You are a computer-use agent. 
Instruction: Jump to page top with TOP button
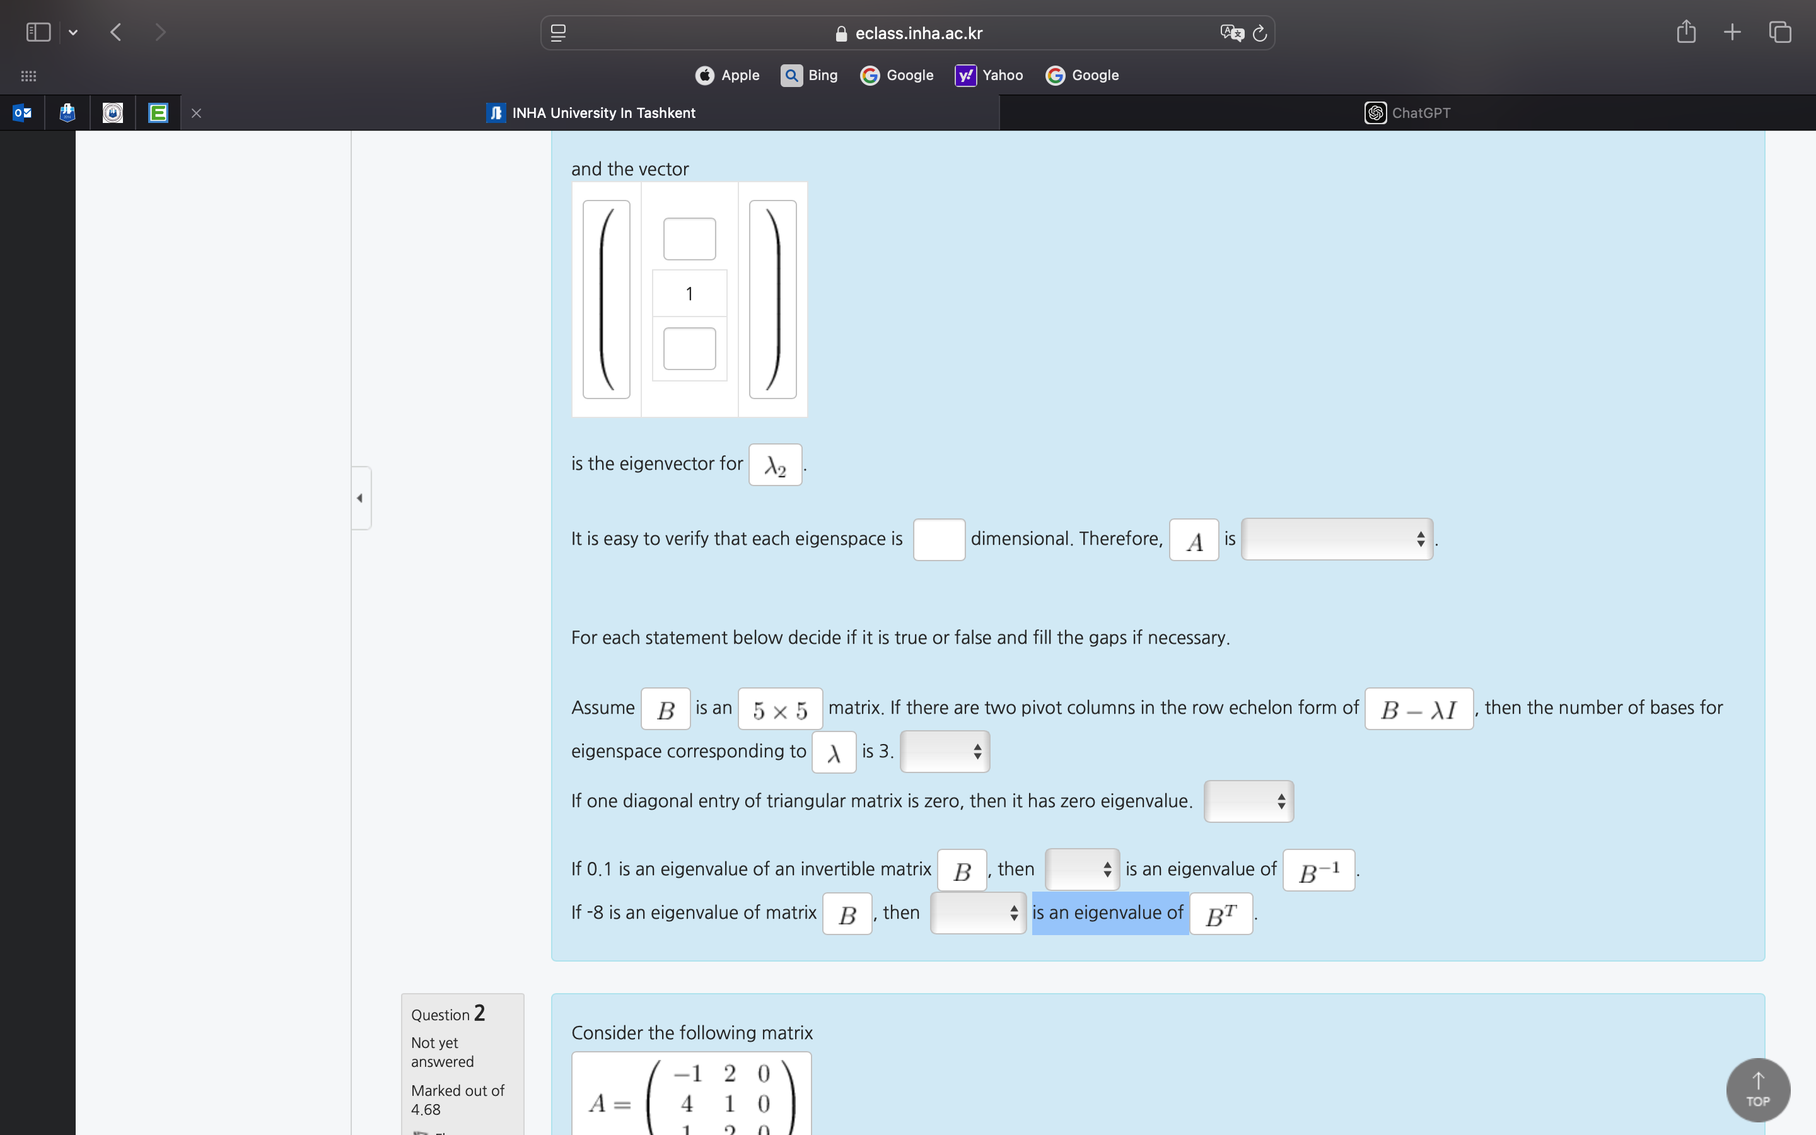[1757, 1090]
